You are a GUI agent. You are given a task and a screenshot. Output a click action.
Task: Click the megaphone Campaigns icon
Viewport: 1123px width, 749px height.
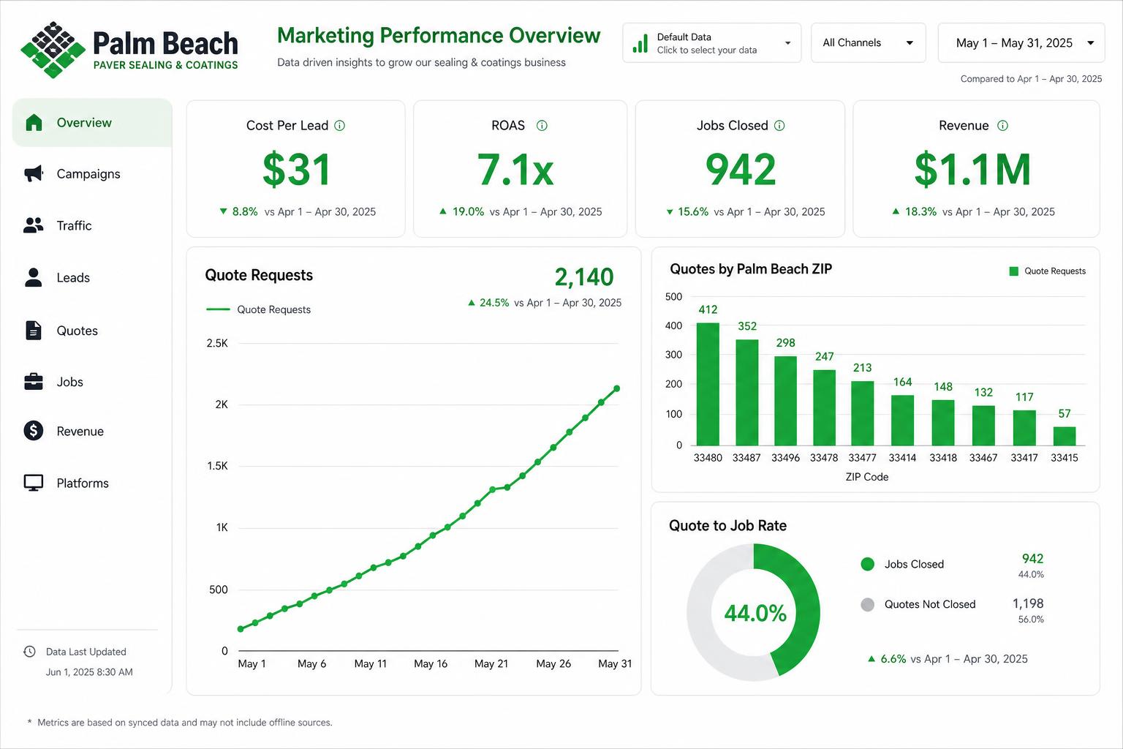(x=34, y=174)
